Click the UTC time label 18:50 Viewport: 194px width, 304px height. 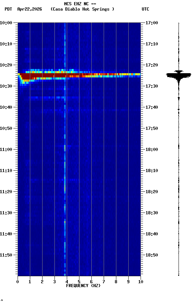tap(152, 255)
